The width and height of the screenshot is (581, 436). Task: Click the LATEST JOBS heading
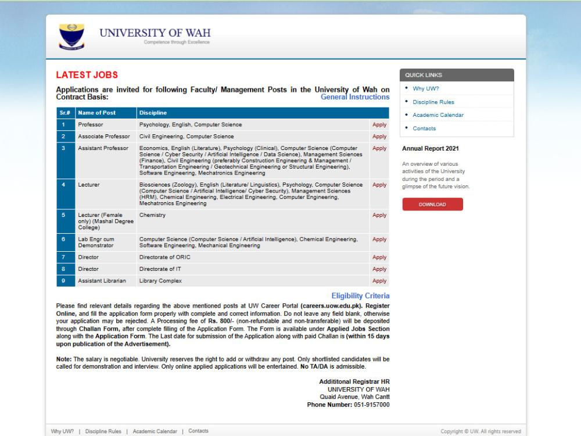pos(87,75)
